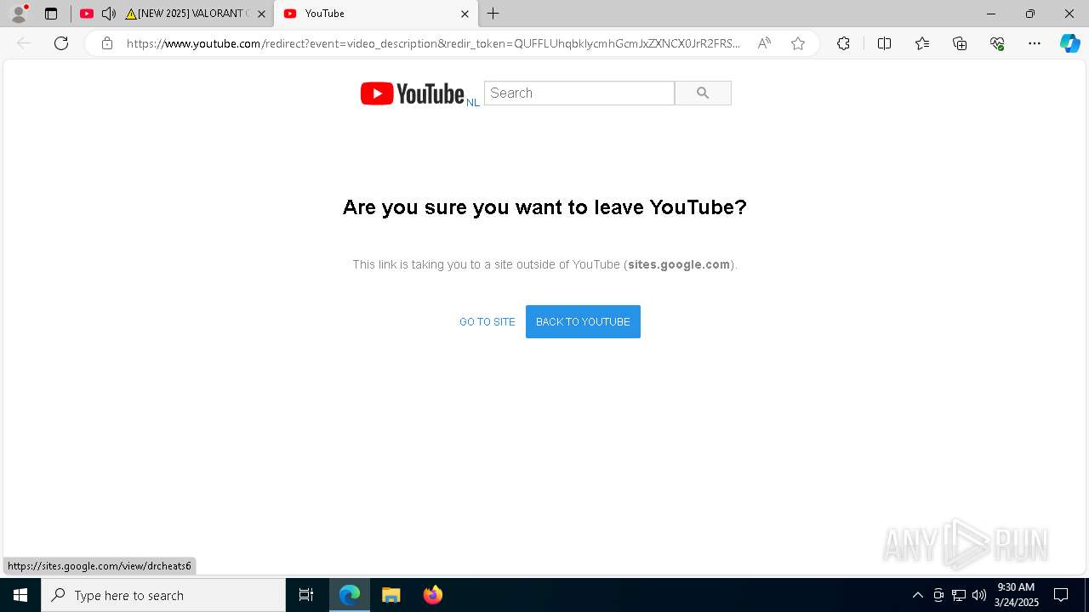Open tab actions menu icon

click(x=51, y=14)
